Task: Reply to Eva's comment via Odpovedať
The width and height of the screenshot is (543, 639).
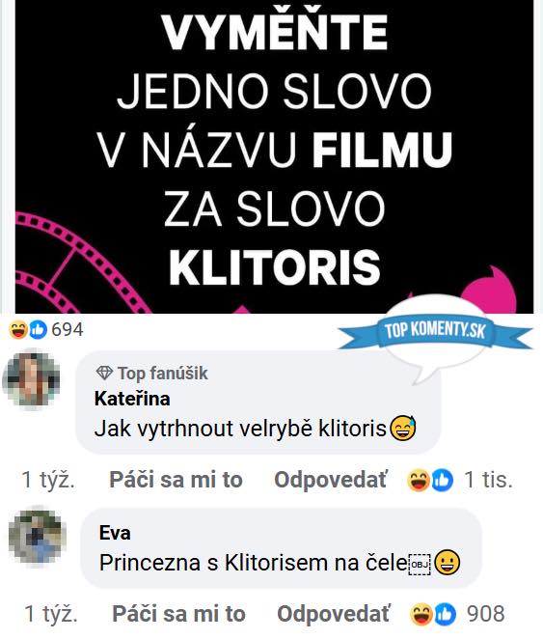Action: pos(334,613)
